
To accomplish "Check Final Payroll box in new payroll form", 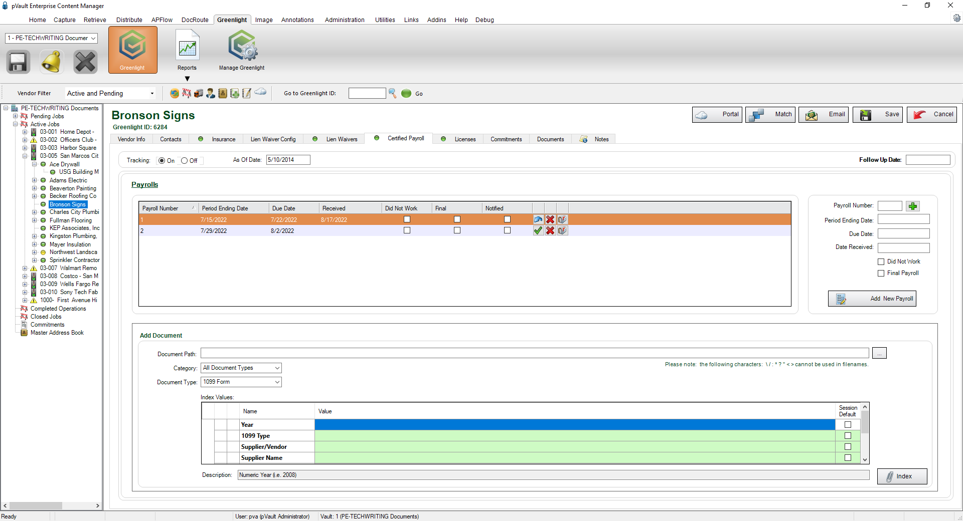I will (881, 273).
